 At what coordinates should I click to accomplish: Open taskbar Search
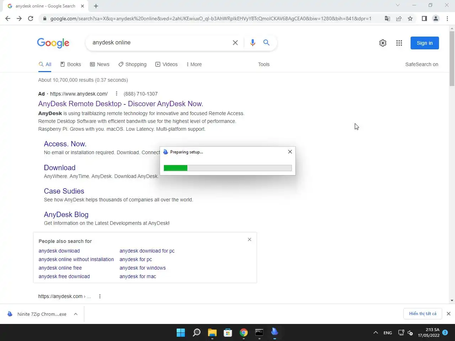(x=197, y=332)
